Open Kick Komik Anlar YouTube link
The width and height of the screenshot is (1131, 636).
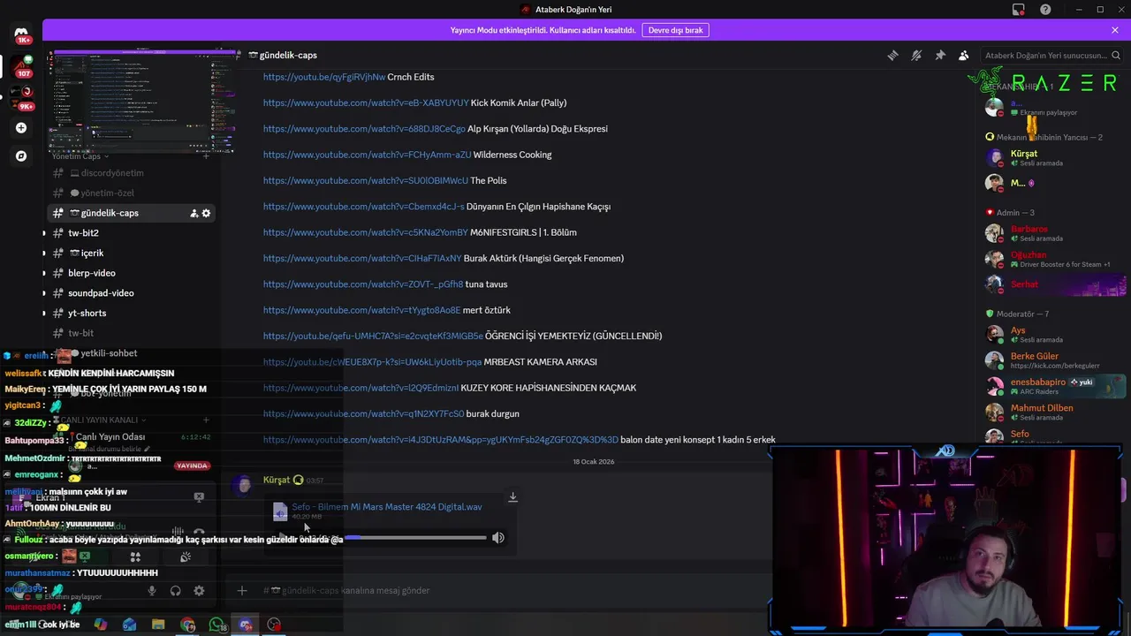[366, 102]
